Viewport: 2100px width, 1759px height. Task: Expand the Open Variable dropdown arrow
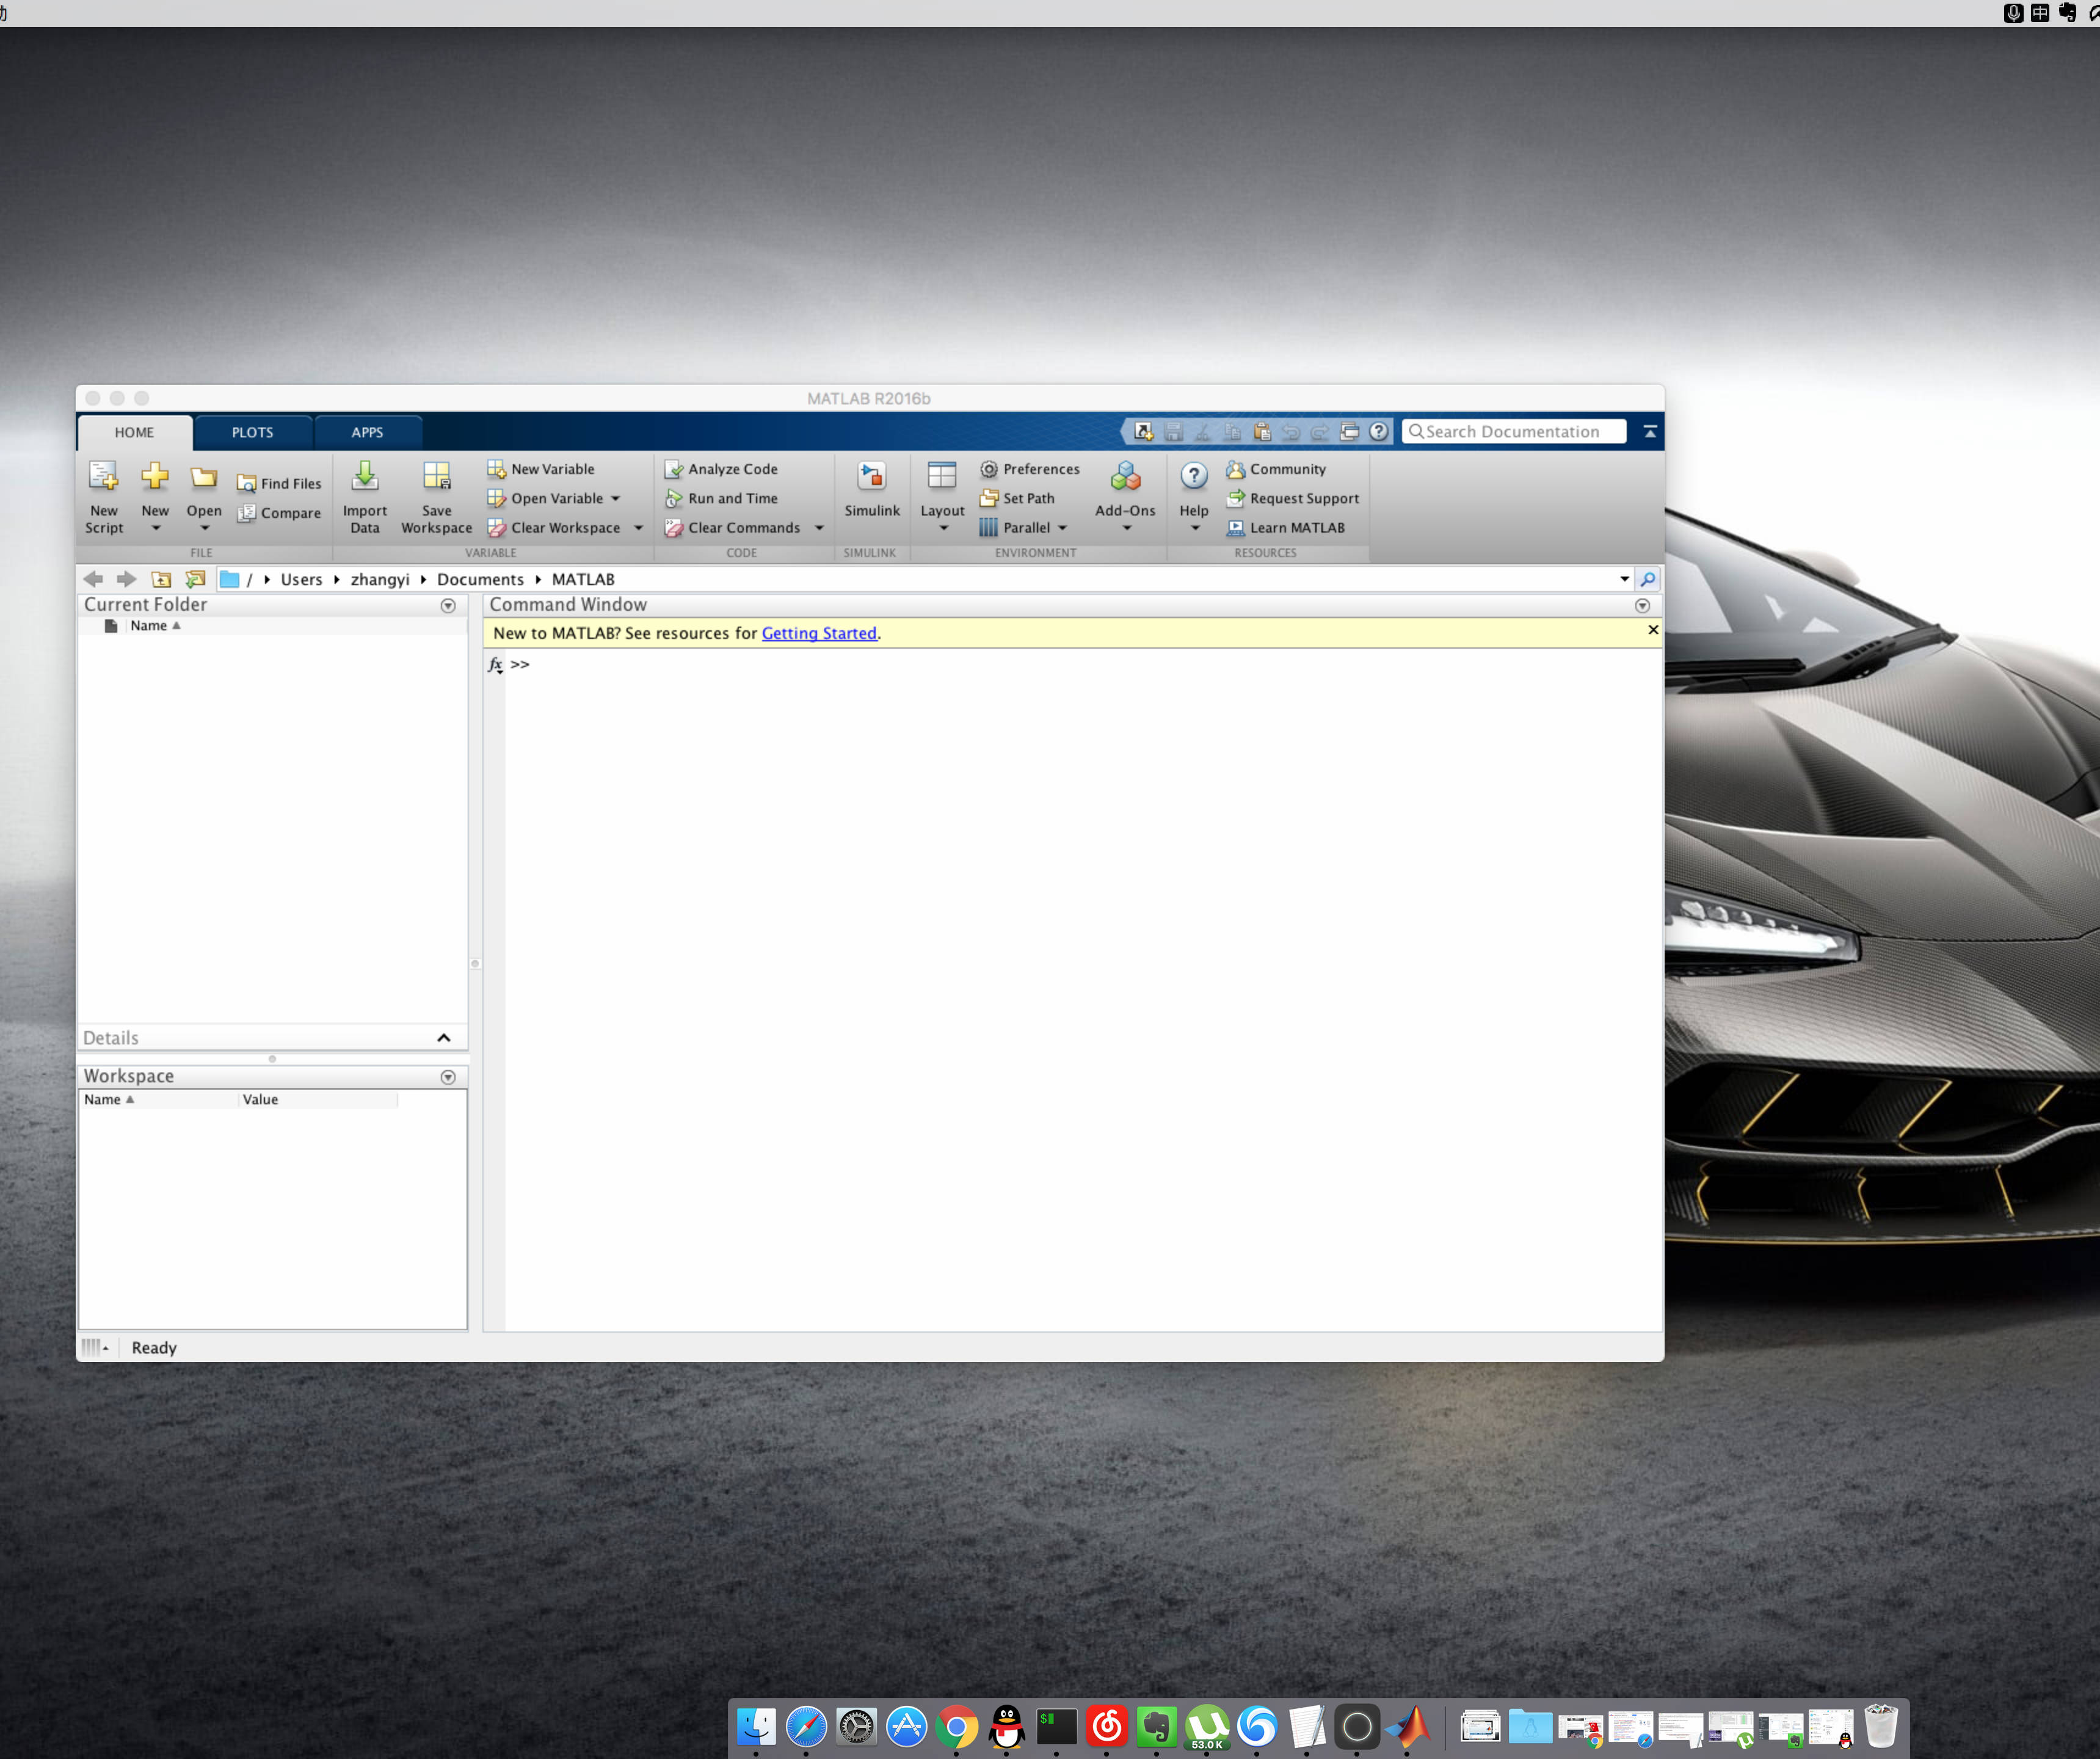[x=616, y=499]
